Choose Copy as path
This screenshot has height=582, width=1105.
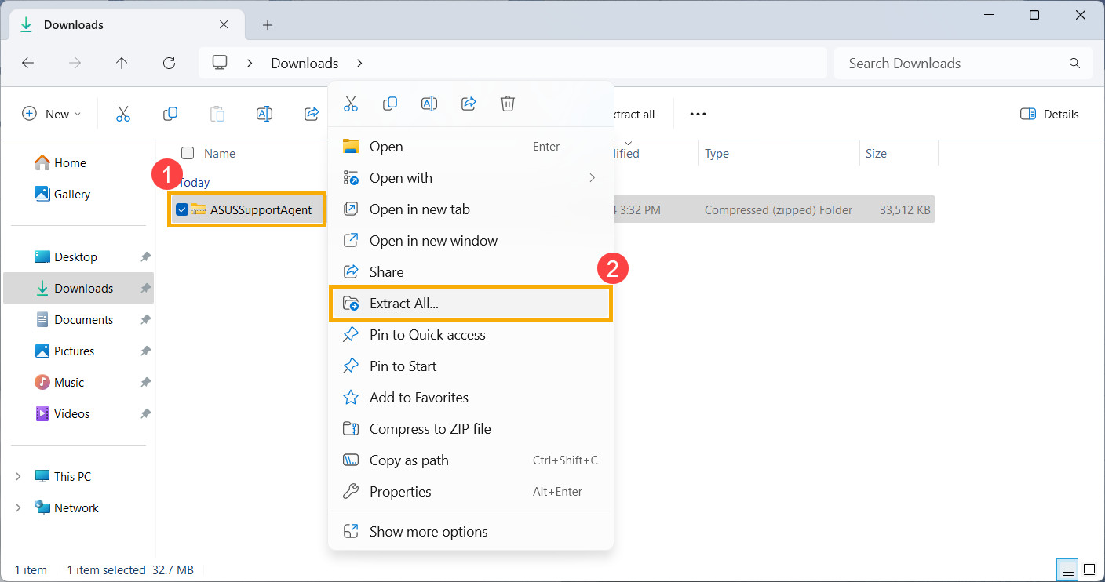(471, 460)
